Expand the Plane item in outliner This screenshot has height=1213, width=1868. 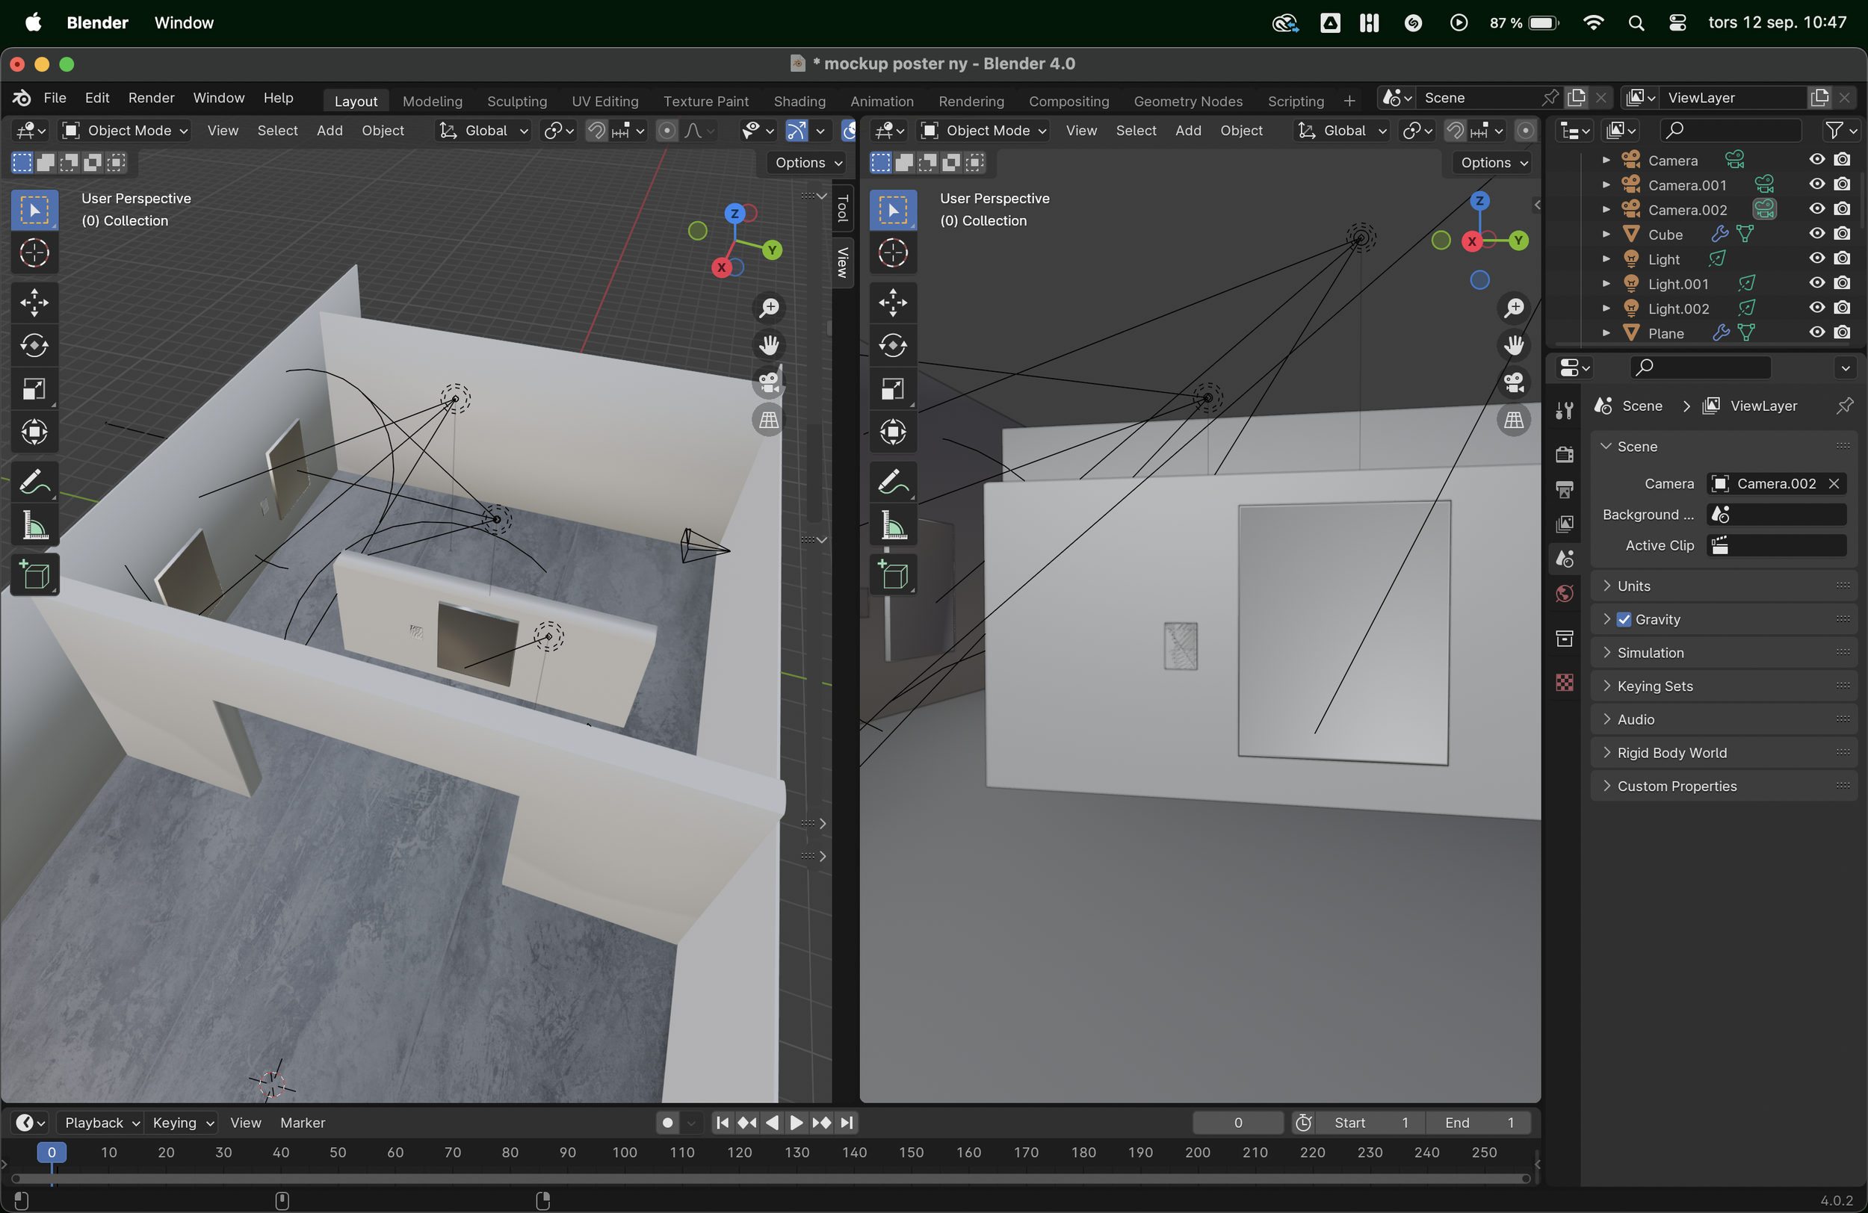tap(1606, 333)
